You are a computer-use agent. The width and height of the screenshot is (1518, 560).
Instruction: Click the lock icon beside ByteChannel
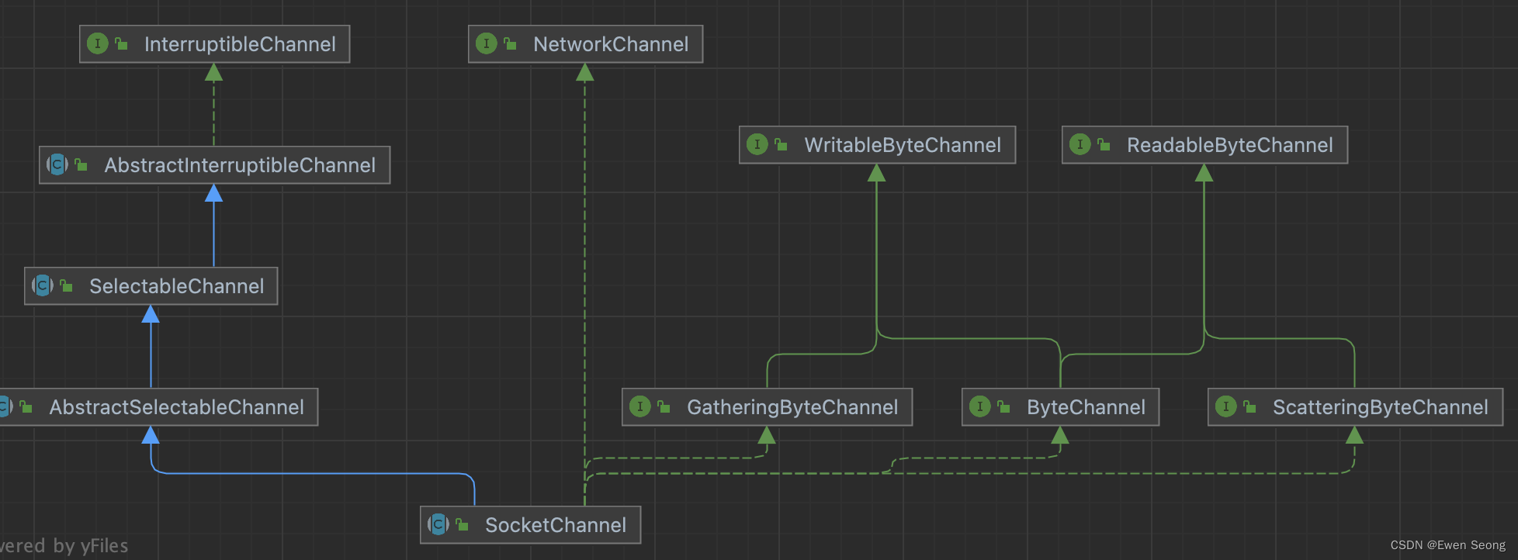1004,406
